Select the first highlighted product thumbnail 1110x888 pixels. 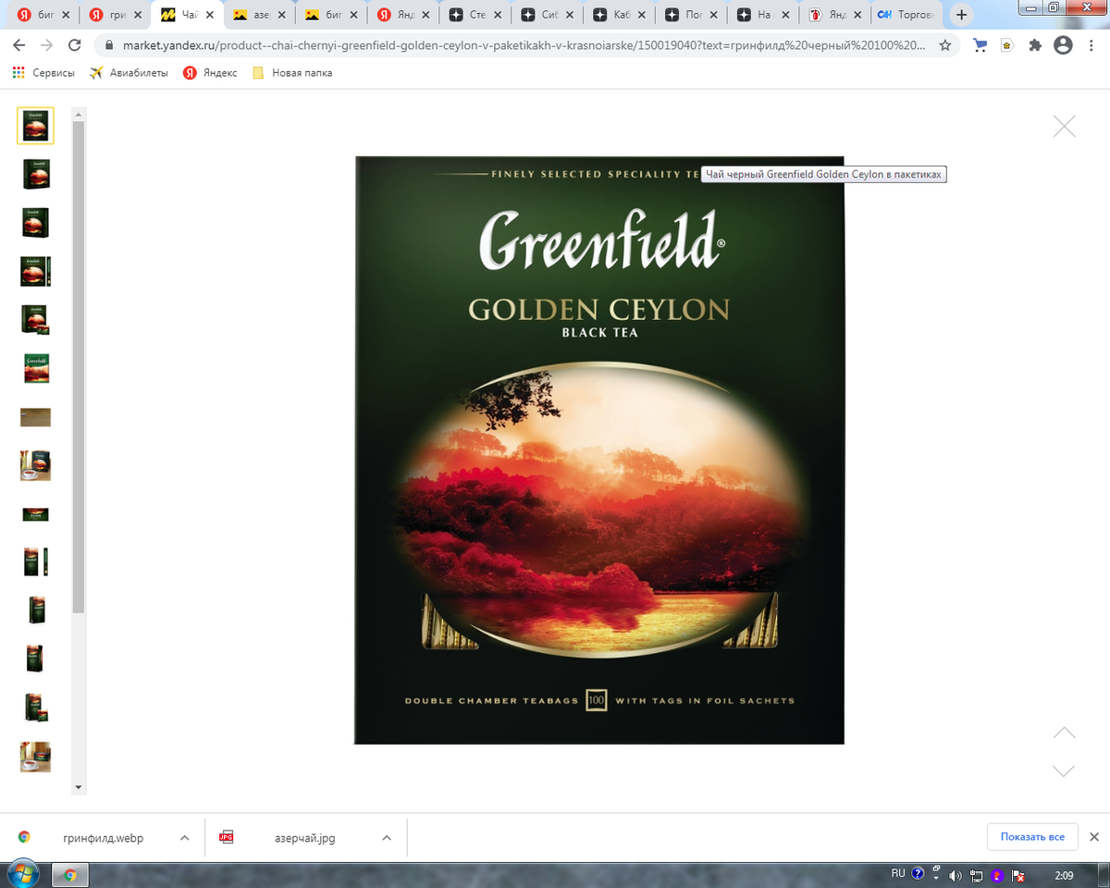pos(35,125)
